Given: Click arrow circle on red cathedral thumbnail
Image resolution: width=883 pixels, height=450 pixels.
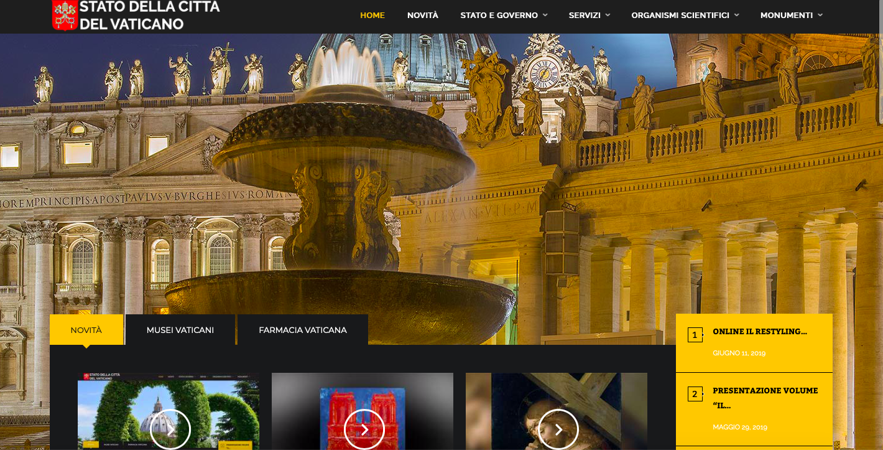Looking at the screenshot, I should [364, 429].
